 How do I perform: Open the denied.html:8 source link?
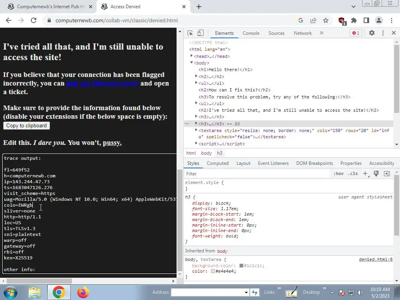click(376, 259)
